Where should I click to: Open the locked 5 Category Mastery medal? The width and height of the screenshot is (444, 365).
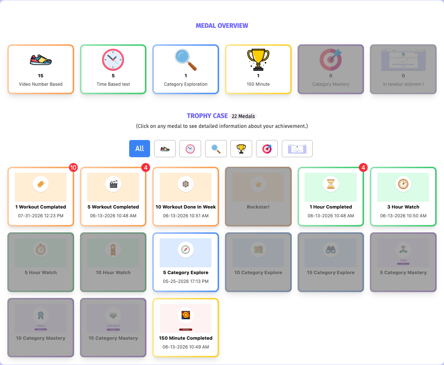(403, 262)
